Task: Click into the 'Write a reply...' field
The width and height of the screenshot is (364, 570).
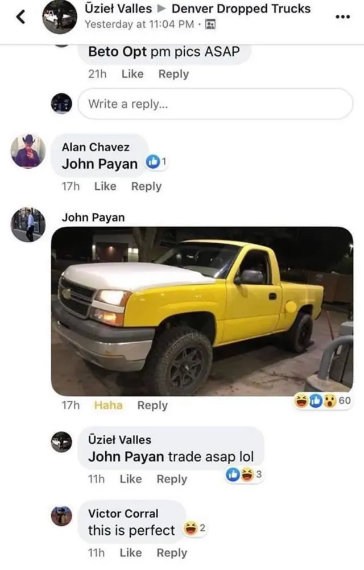Action: coord(216,104)
